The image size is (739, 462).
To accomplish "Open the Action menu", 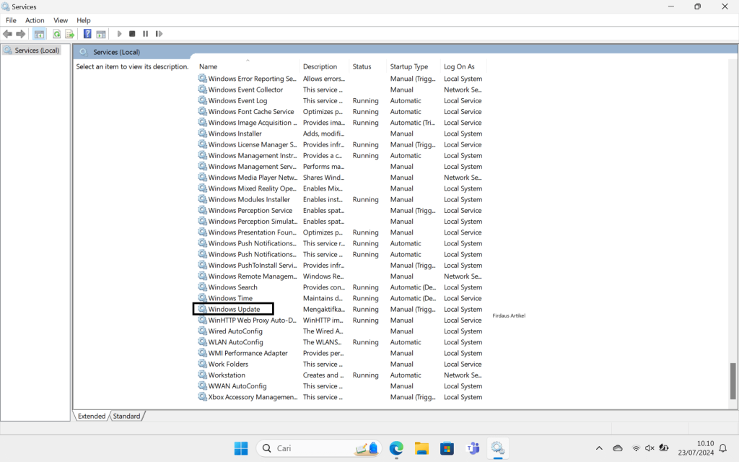I will pos(35,20).
